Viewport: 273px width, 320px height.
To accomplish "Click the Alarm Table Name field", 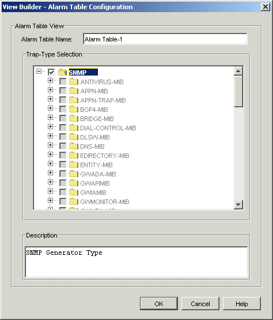I will (165, 39).
